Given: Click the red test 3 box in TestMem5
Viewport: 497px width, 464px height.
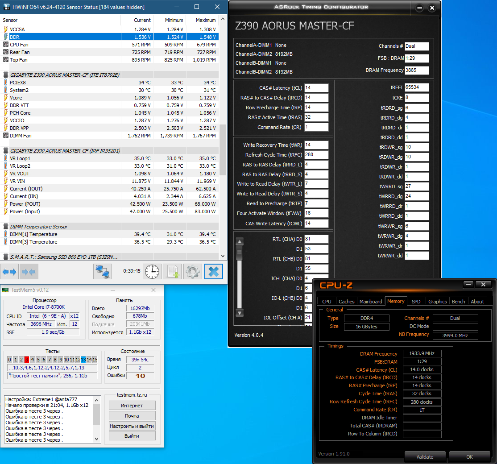Looking at the screenshot, I should pyautogui.click(x=27, y=360).
